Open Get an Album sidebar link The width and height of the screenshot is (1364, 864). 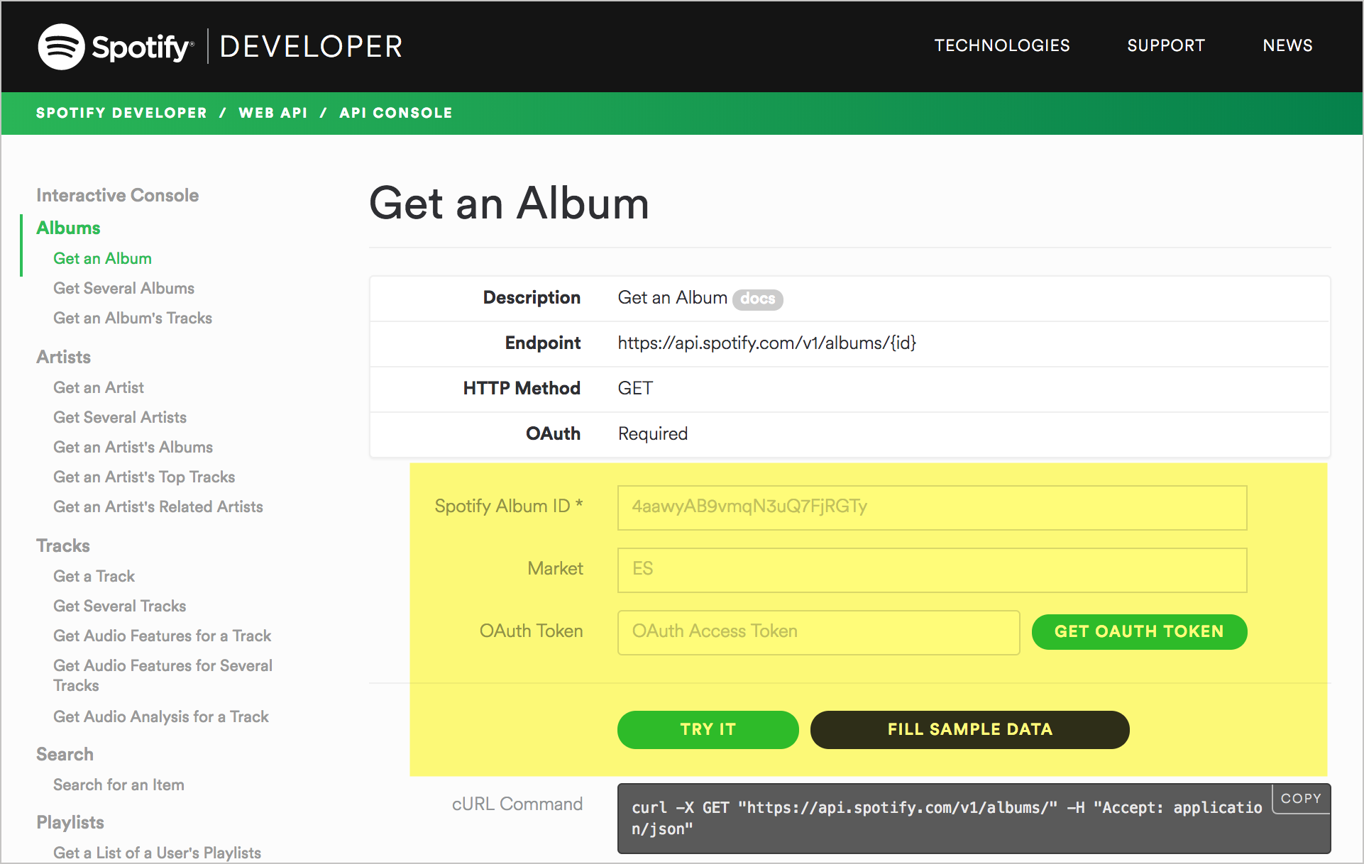(102, 258)
